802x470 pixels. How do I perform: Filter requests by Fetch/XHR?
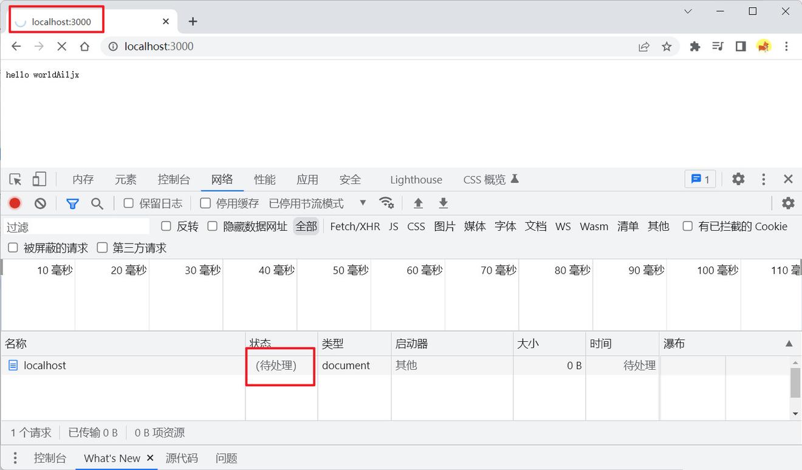pos(355,226)
